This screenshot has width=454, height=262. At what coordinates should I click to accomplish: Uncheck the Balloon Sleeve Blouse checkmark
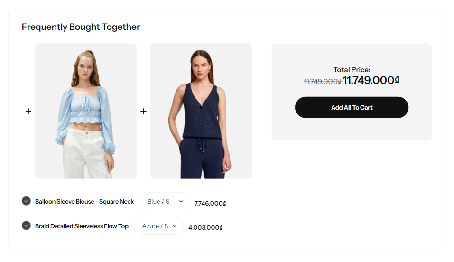click(27, 201)
